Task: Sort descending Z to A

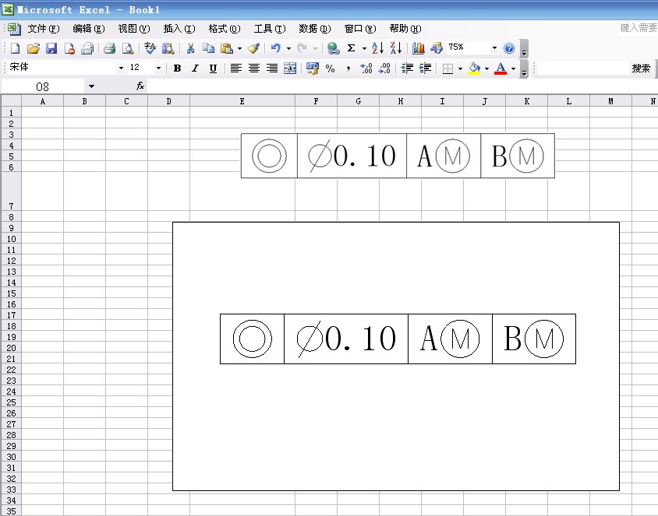Action: [396, 48]
